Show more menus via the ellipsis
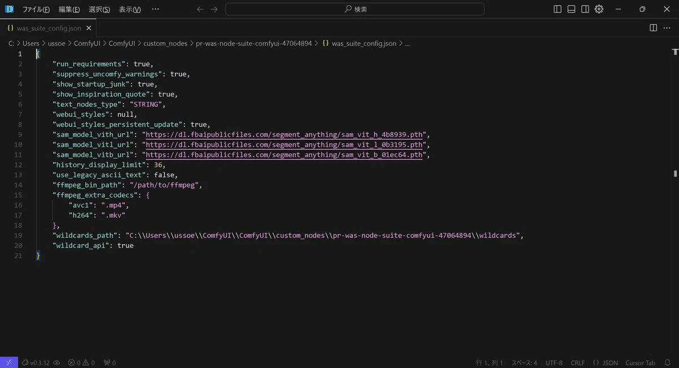The height and width of the screenshot is (368, 679). pyautogui.click(x=156, y=9)
